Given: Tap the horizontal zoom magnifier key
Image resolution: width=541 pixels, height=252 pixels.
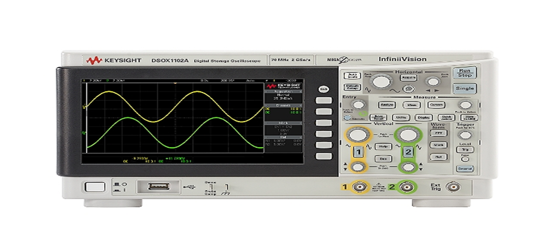Looking at the screenshot, I should pos(408,89).
